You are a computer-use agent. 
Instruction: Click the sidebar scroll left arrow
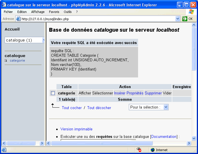[x=4, y=143]
